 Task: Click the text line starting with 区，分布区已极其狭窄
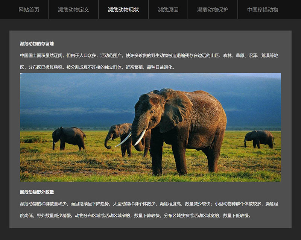coord(97,67)
